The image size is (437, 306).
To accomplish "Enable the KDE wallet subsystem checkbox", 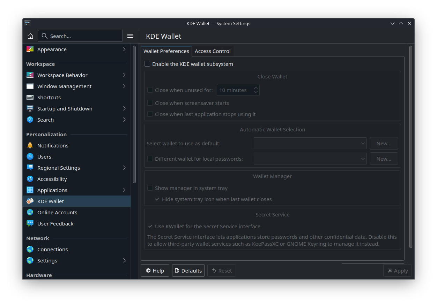I will click(147, 64).
